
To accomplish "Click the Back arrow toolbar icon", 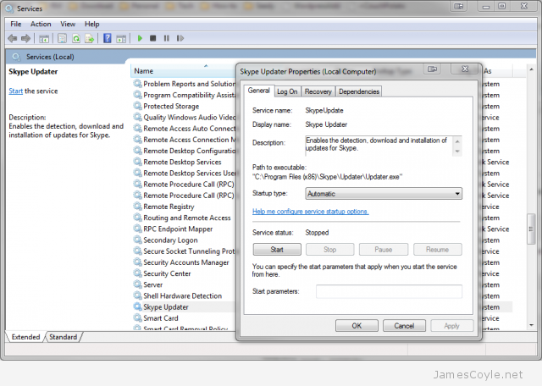I will (12, 38).
